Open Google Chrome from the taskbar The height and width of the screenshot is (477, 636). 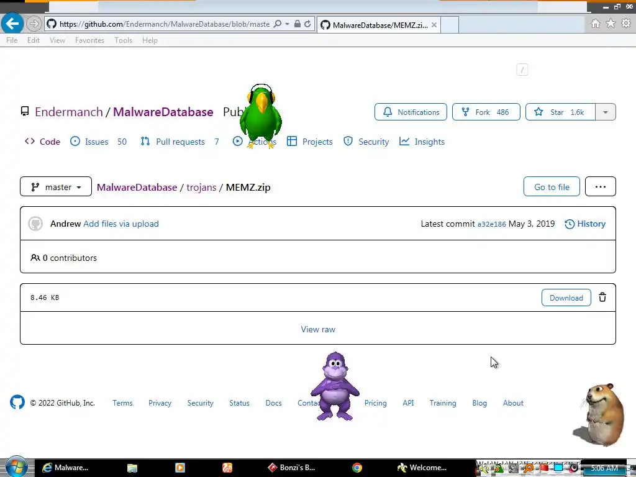coord(357,468)
